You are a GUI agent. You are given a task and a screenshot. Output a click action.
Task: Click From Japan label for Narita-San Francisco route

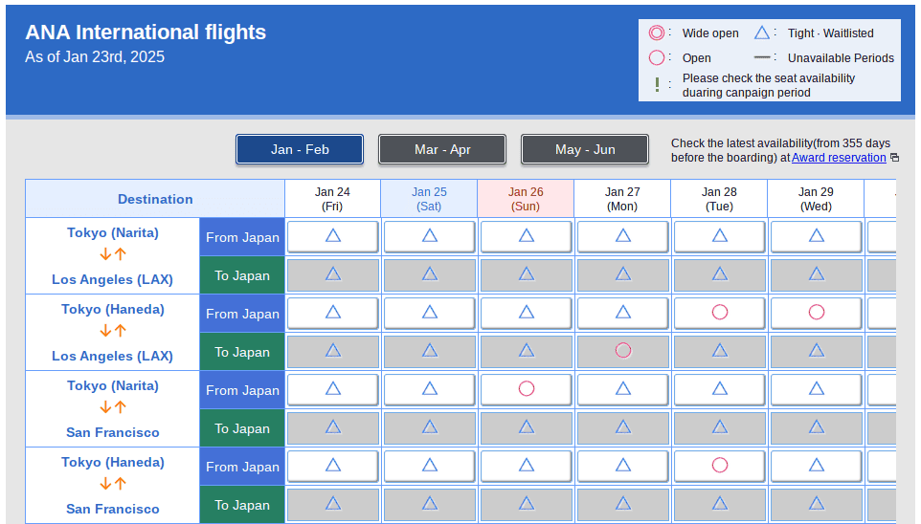click(242, 390)
